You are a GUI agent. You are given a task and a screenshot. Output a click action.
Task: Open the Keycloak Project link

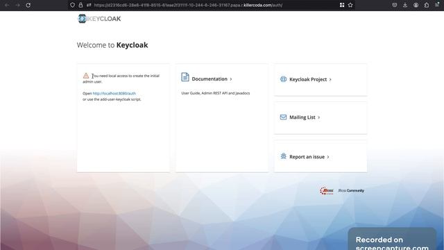(x=308, y=79)
